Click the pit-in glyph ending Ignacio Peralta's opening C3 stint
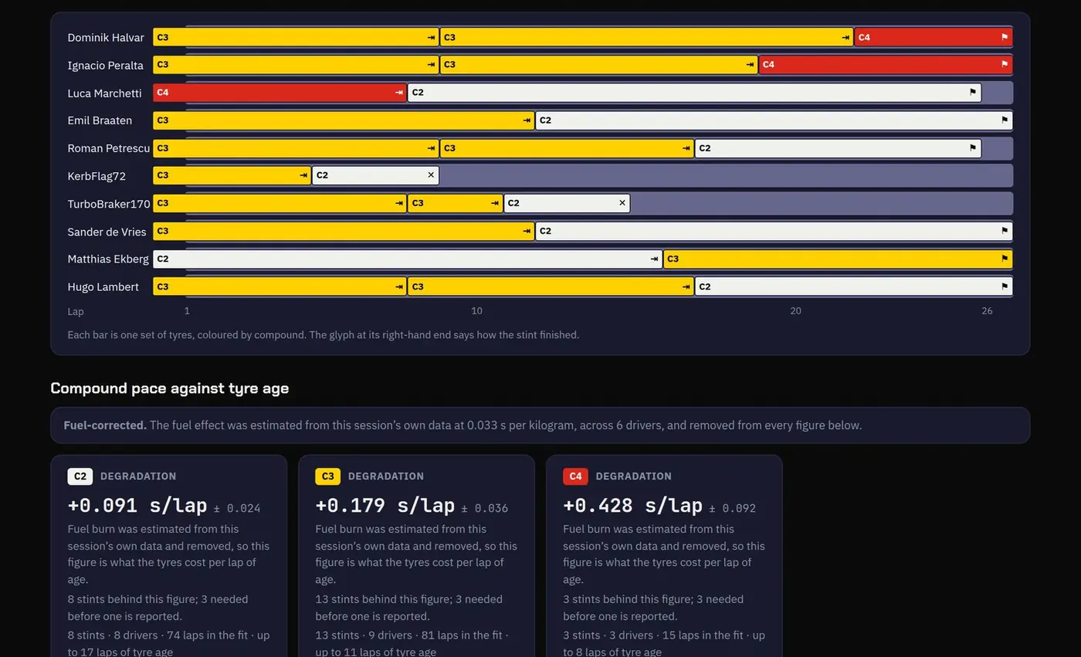Viewport: 1081px width, 657px height. (x=432, y=65)
